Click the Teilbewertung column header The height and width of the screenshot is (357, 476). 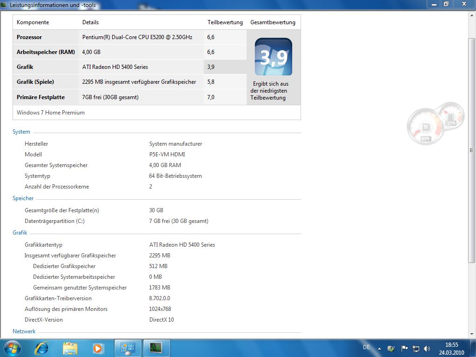225,22
